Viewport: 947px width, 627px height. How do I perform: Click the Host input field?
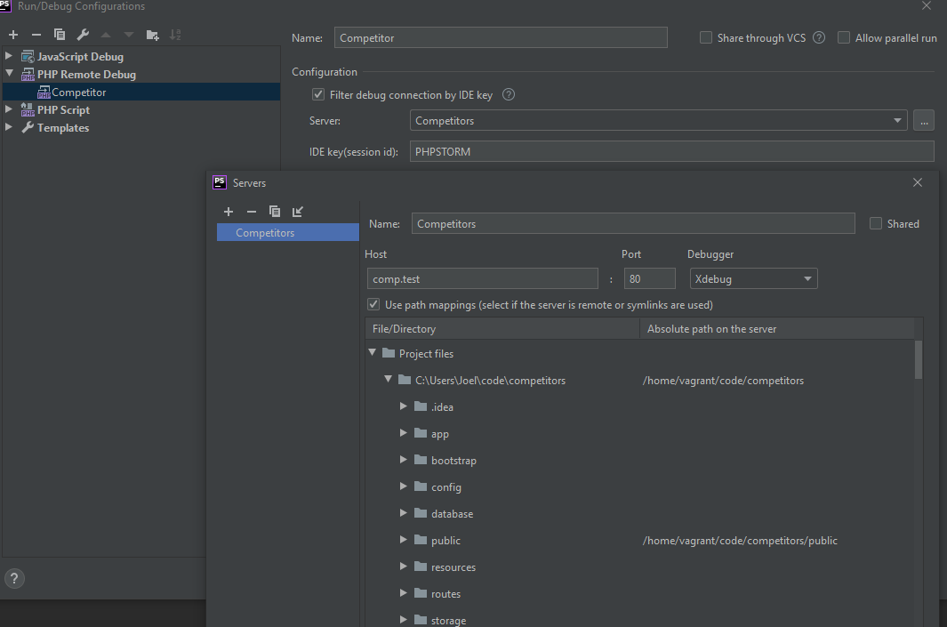tap(483, 279)
